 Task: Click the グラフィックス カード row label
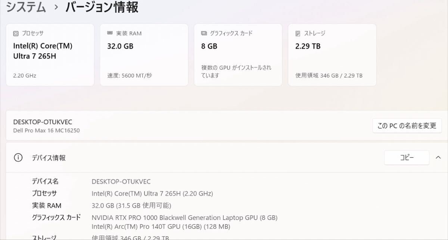click(x=56, y=217)
